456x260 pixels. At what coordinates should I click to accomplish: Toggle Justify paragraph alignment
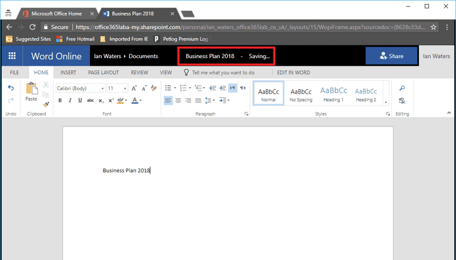click(199, 101)
